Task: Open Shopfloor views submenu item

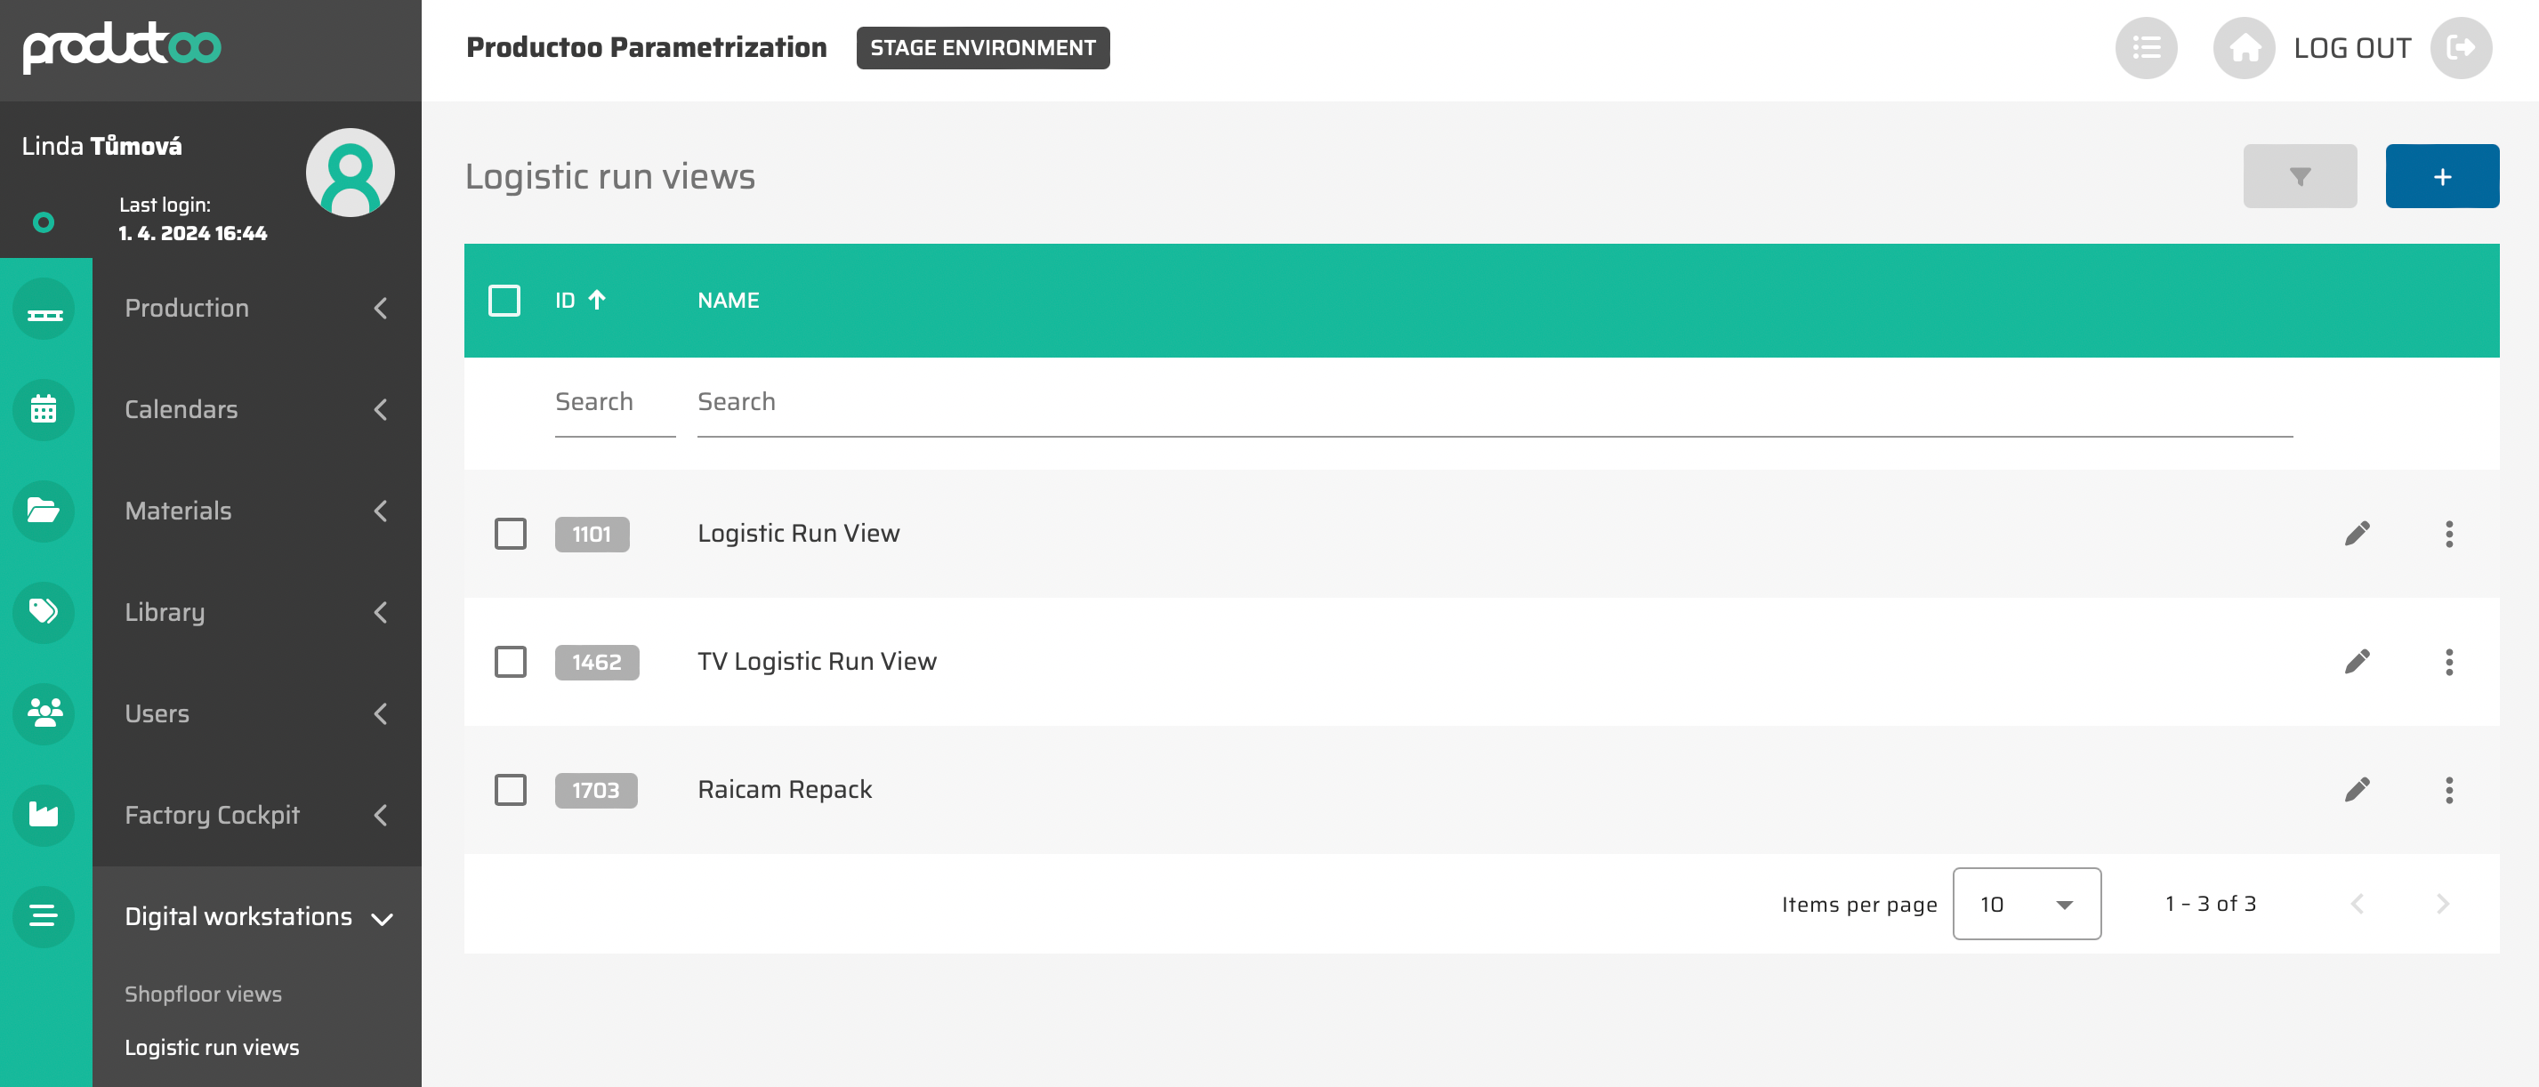Action: (203, 994)
